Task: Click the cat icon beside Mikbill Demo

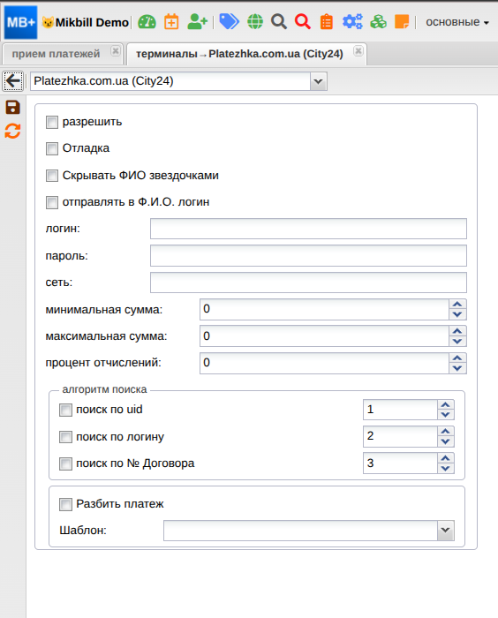Action: point(48,22)
